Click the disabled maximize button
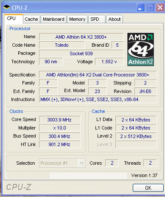The height and width of the screenshot is (197, 165). point(150,8)
